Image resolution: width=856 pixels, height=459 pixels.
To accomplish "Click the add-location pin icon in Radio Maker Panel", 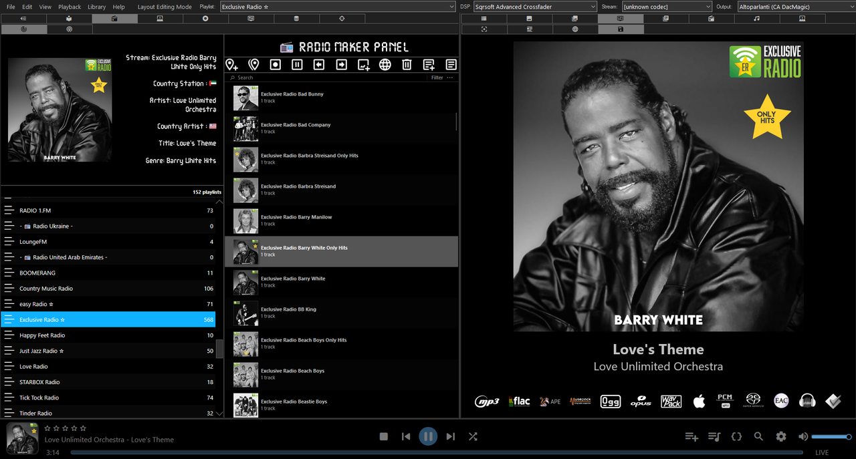I will 231,65.
